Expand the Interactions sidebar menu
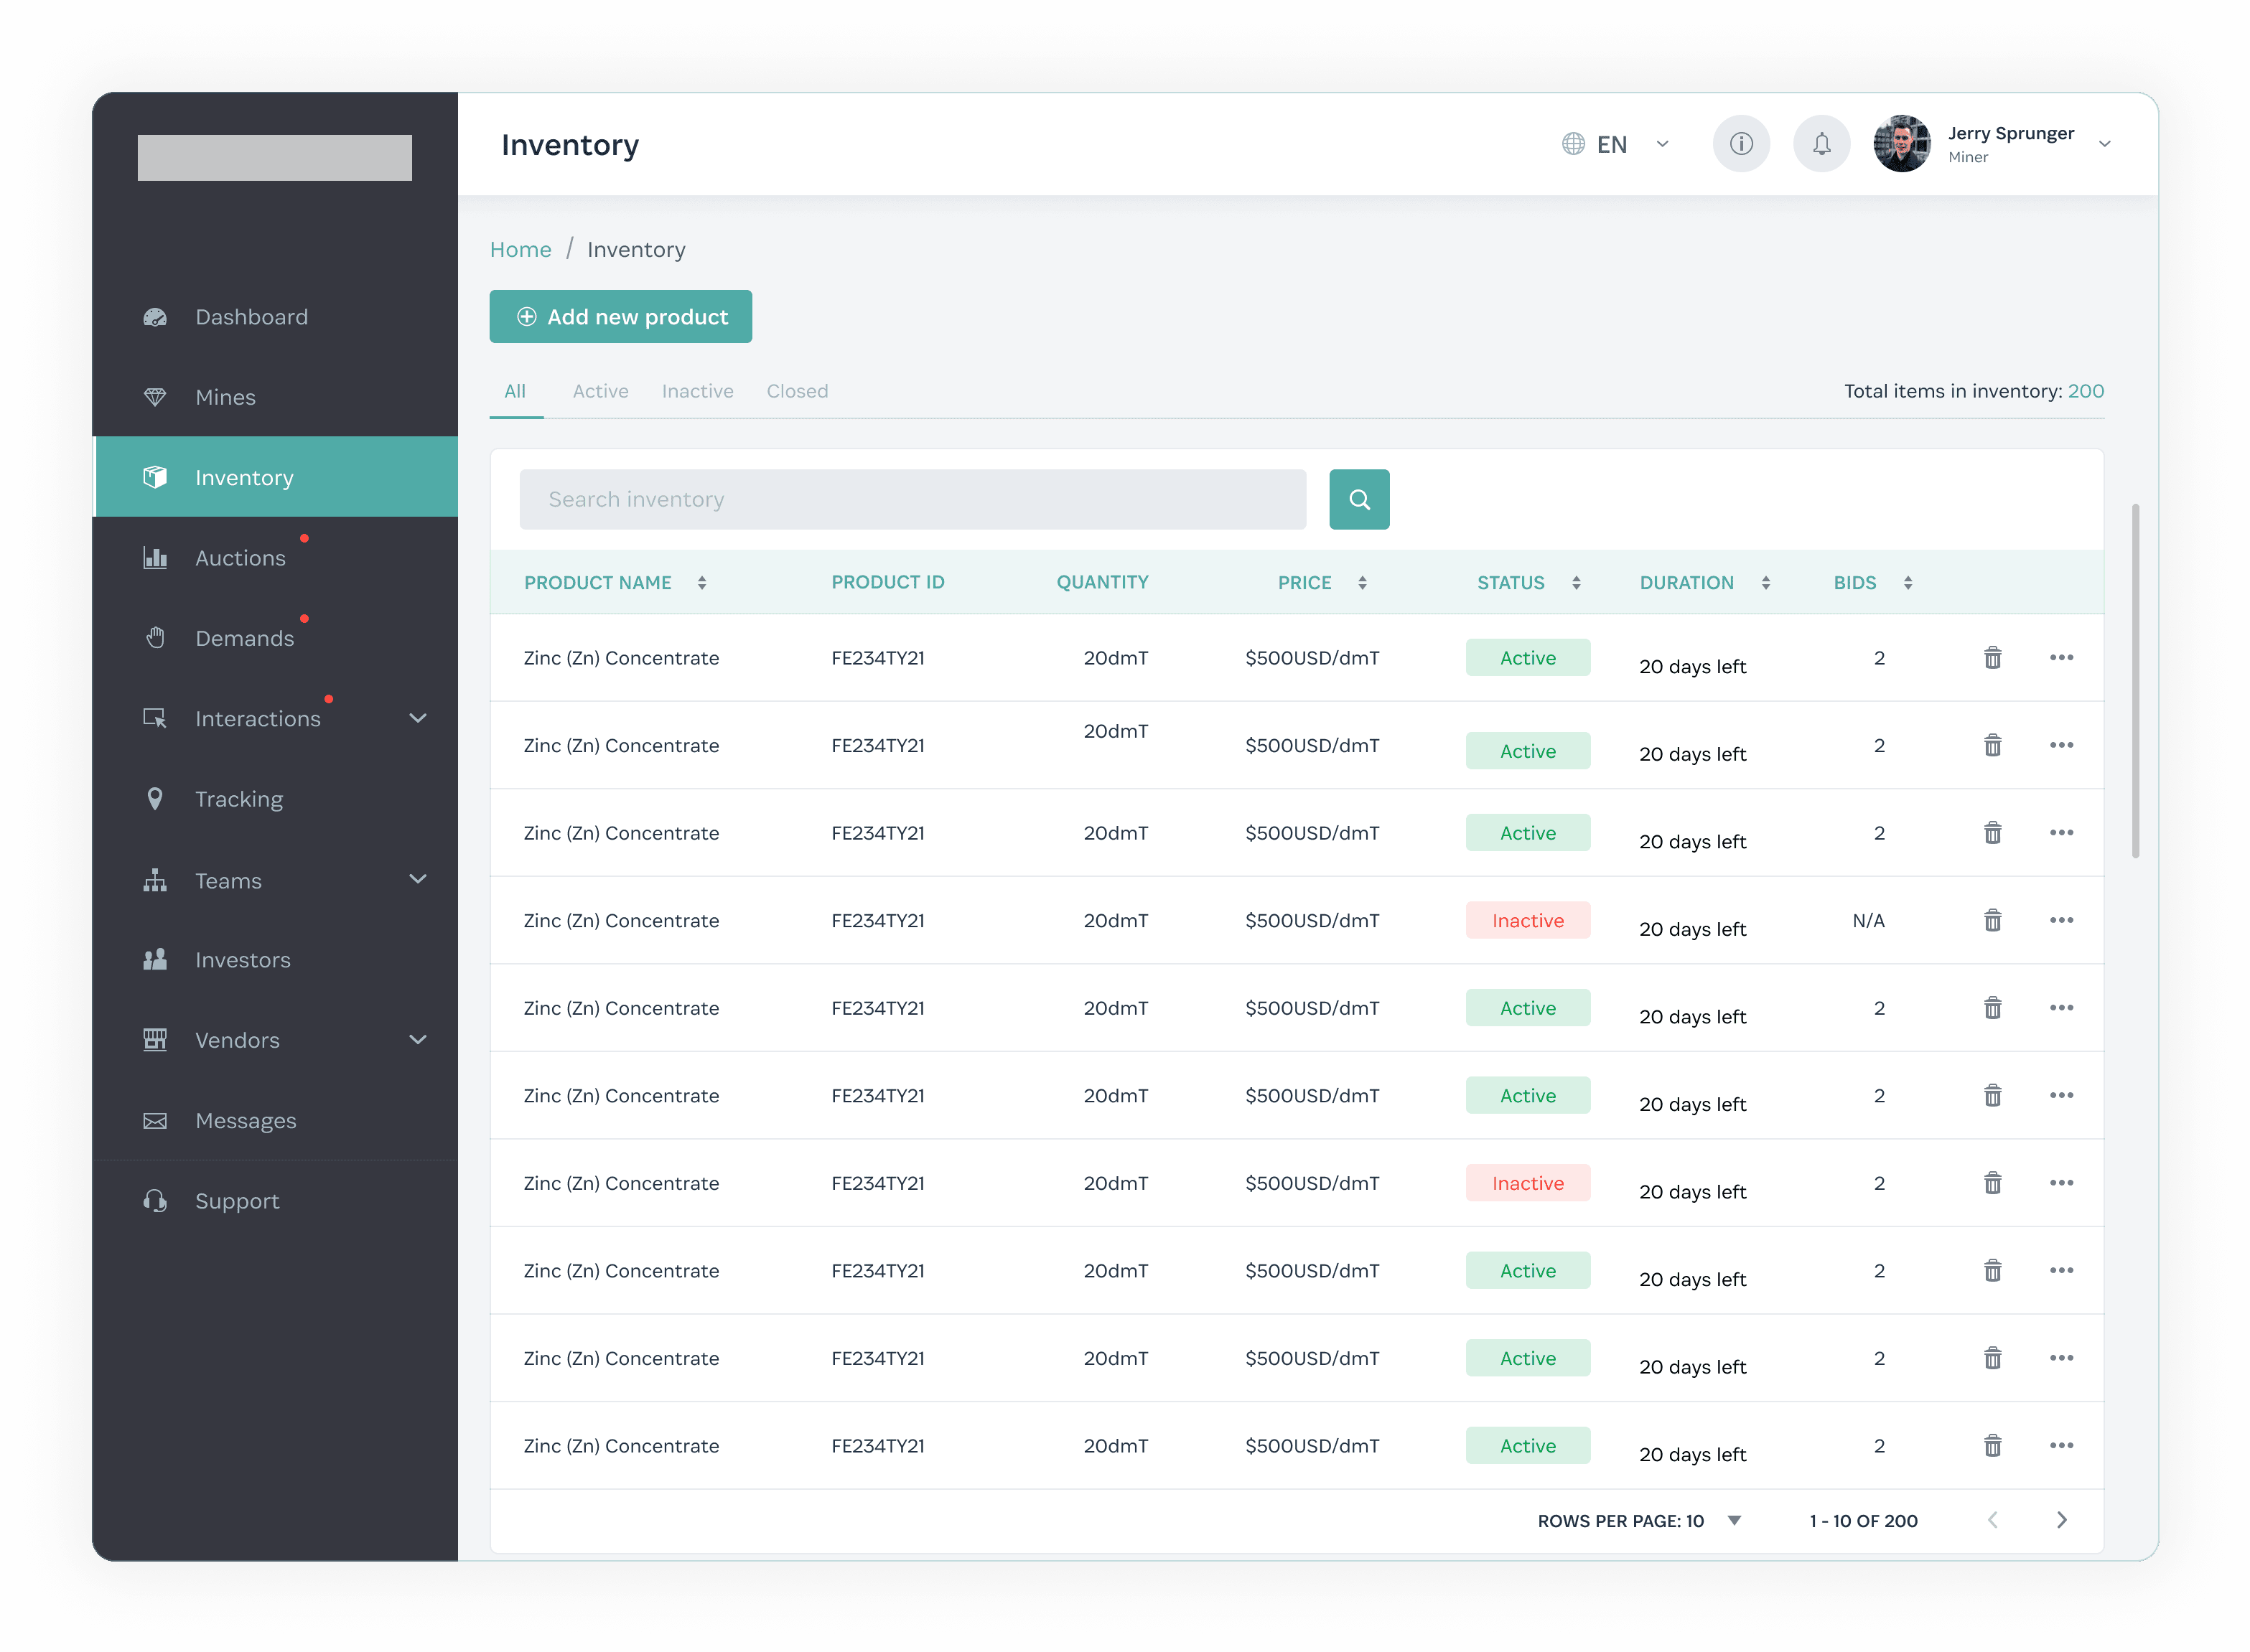2250x1652 pixels. [x=417, y=718]
